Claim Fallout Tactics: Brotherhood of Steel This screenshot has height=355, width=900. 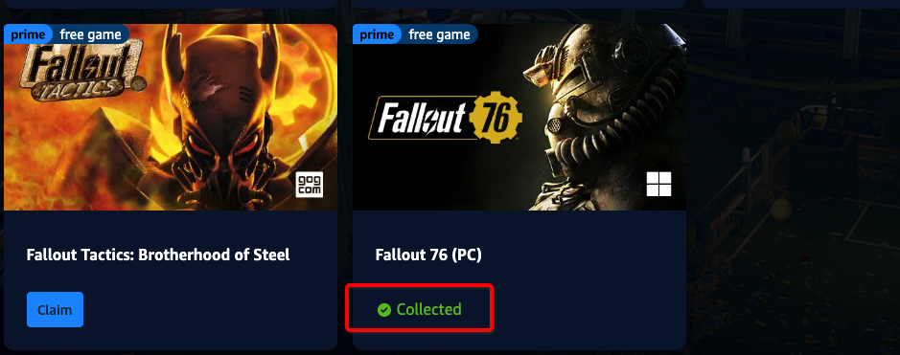(55, 310)
